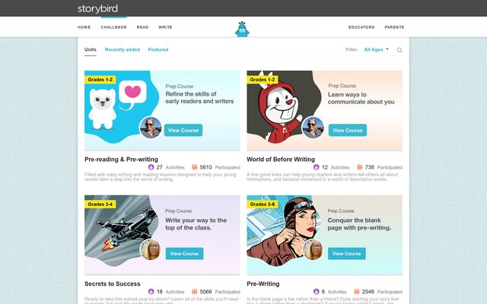Image resolution: width=487 pixels, height=304 pixels.
Task: Open the Secrets to Success title link
Action: (113, 283)
